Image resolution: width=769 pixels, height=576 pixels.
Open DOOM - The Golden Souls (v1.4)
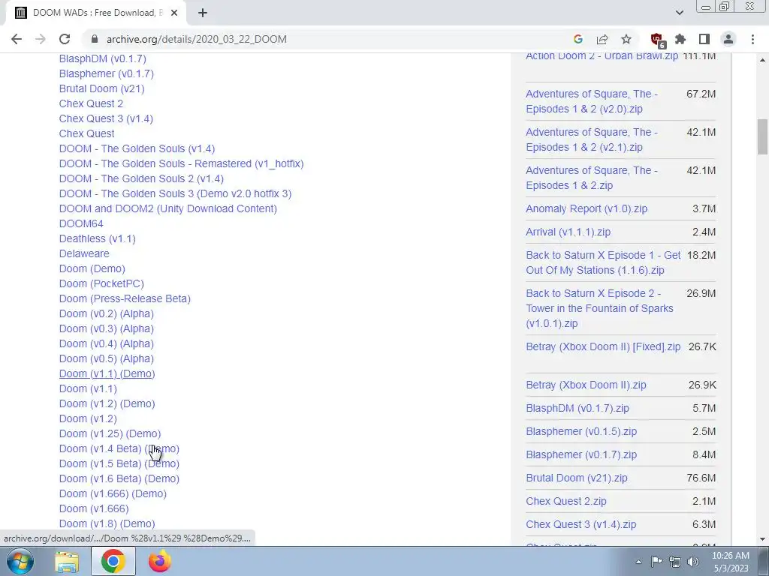point(137,148)
